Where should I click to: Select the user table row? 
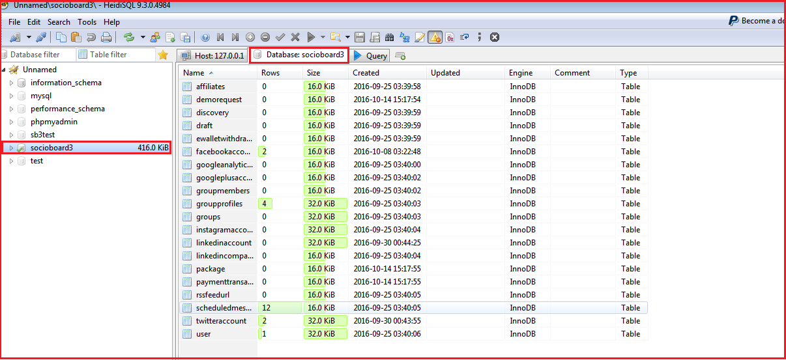pyautogui.click(x=414, y=334)
